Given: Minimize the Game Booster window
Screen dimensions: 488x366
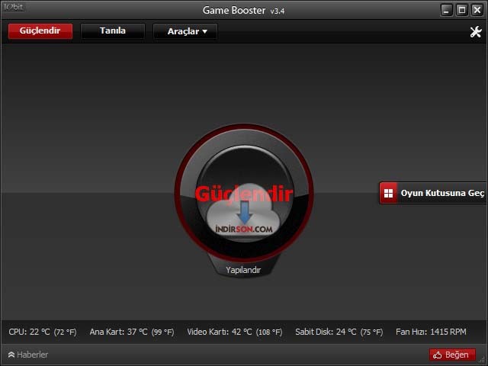Looking at the screenshot, I should 447,10.
